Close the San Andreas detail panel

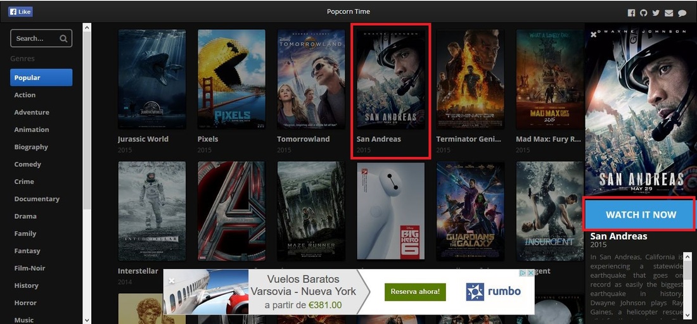pos(594,34)
